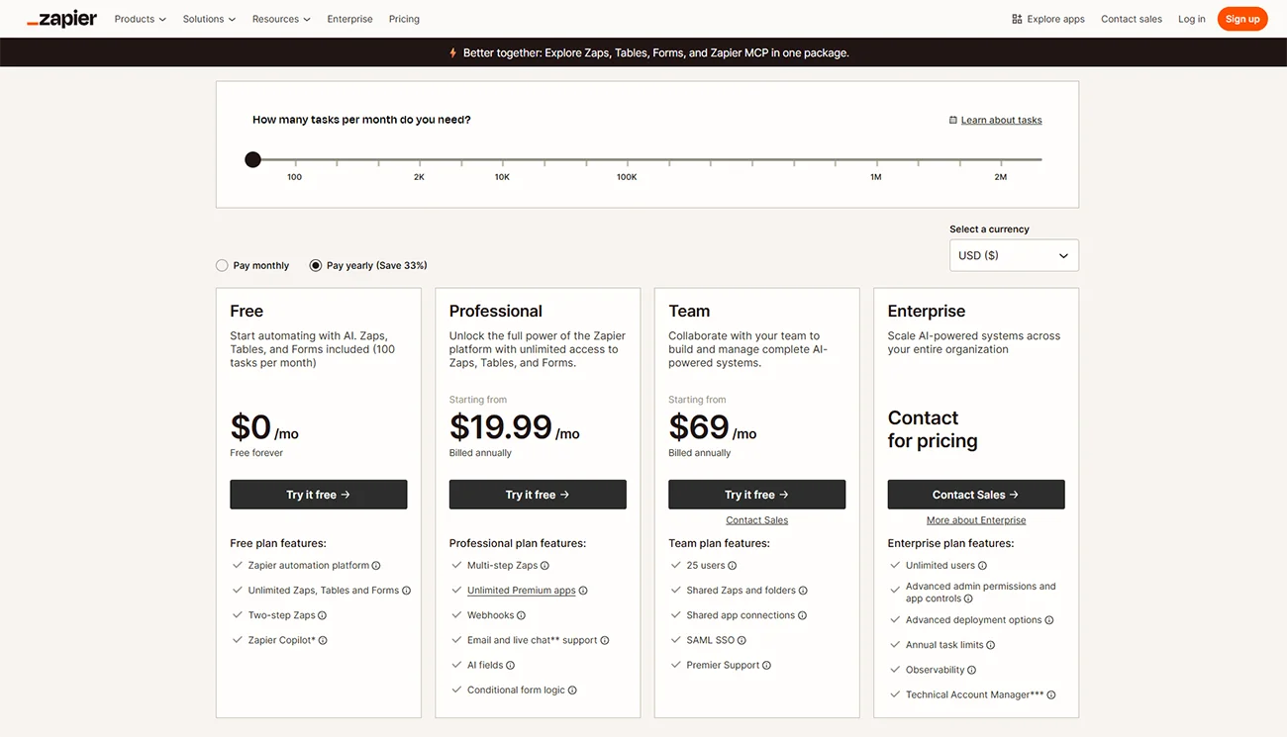Expand the Products menu
1287x737 pixels.
click(139, 18)
